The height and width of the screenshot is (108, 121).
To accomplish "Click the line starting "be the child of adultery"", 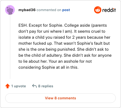I will [65, 55].
